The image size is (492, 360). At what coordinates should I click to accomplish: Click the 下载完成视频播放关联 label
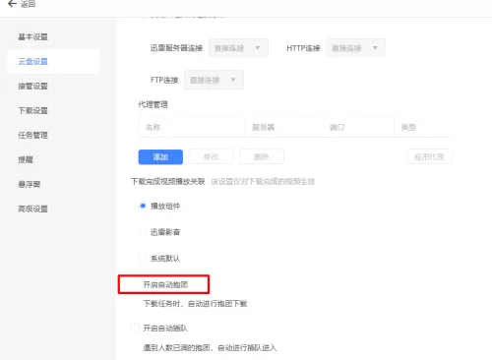click(x=168, y=181)
